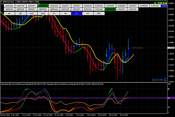Click second Stochastic (D1,8,3,3) label
This screenshot has width=175, height=117.
tap(69, 84)
